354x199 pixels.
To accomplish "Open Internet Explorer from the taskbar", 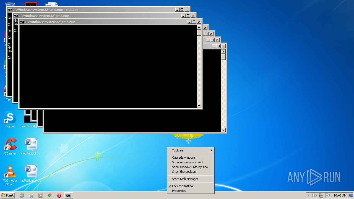I will (x=22, y=195).
